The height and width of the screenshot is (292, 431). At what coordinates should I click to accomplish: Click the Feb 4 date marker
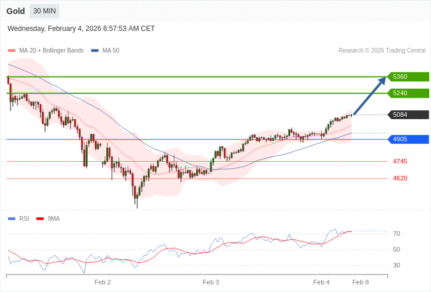(x=321, y=282)
